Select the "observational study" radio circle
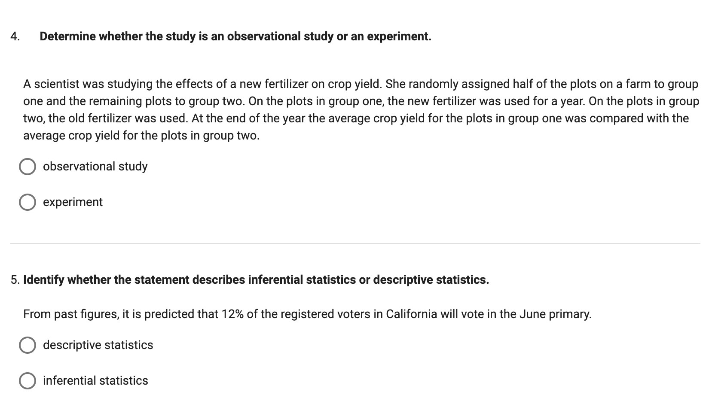709x419 pixels. pos(28,167)
